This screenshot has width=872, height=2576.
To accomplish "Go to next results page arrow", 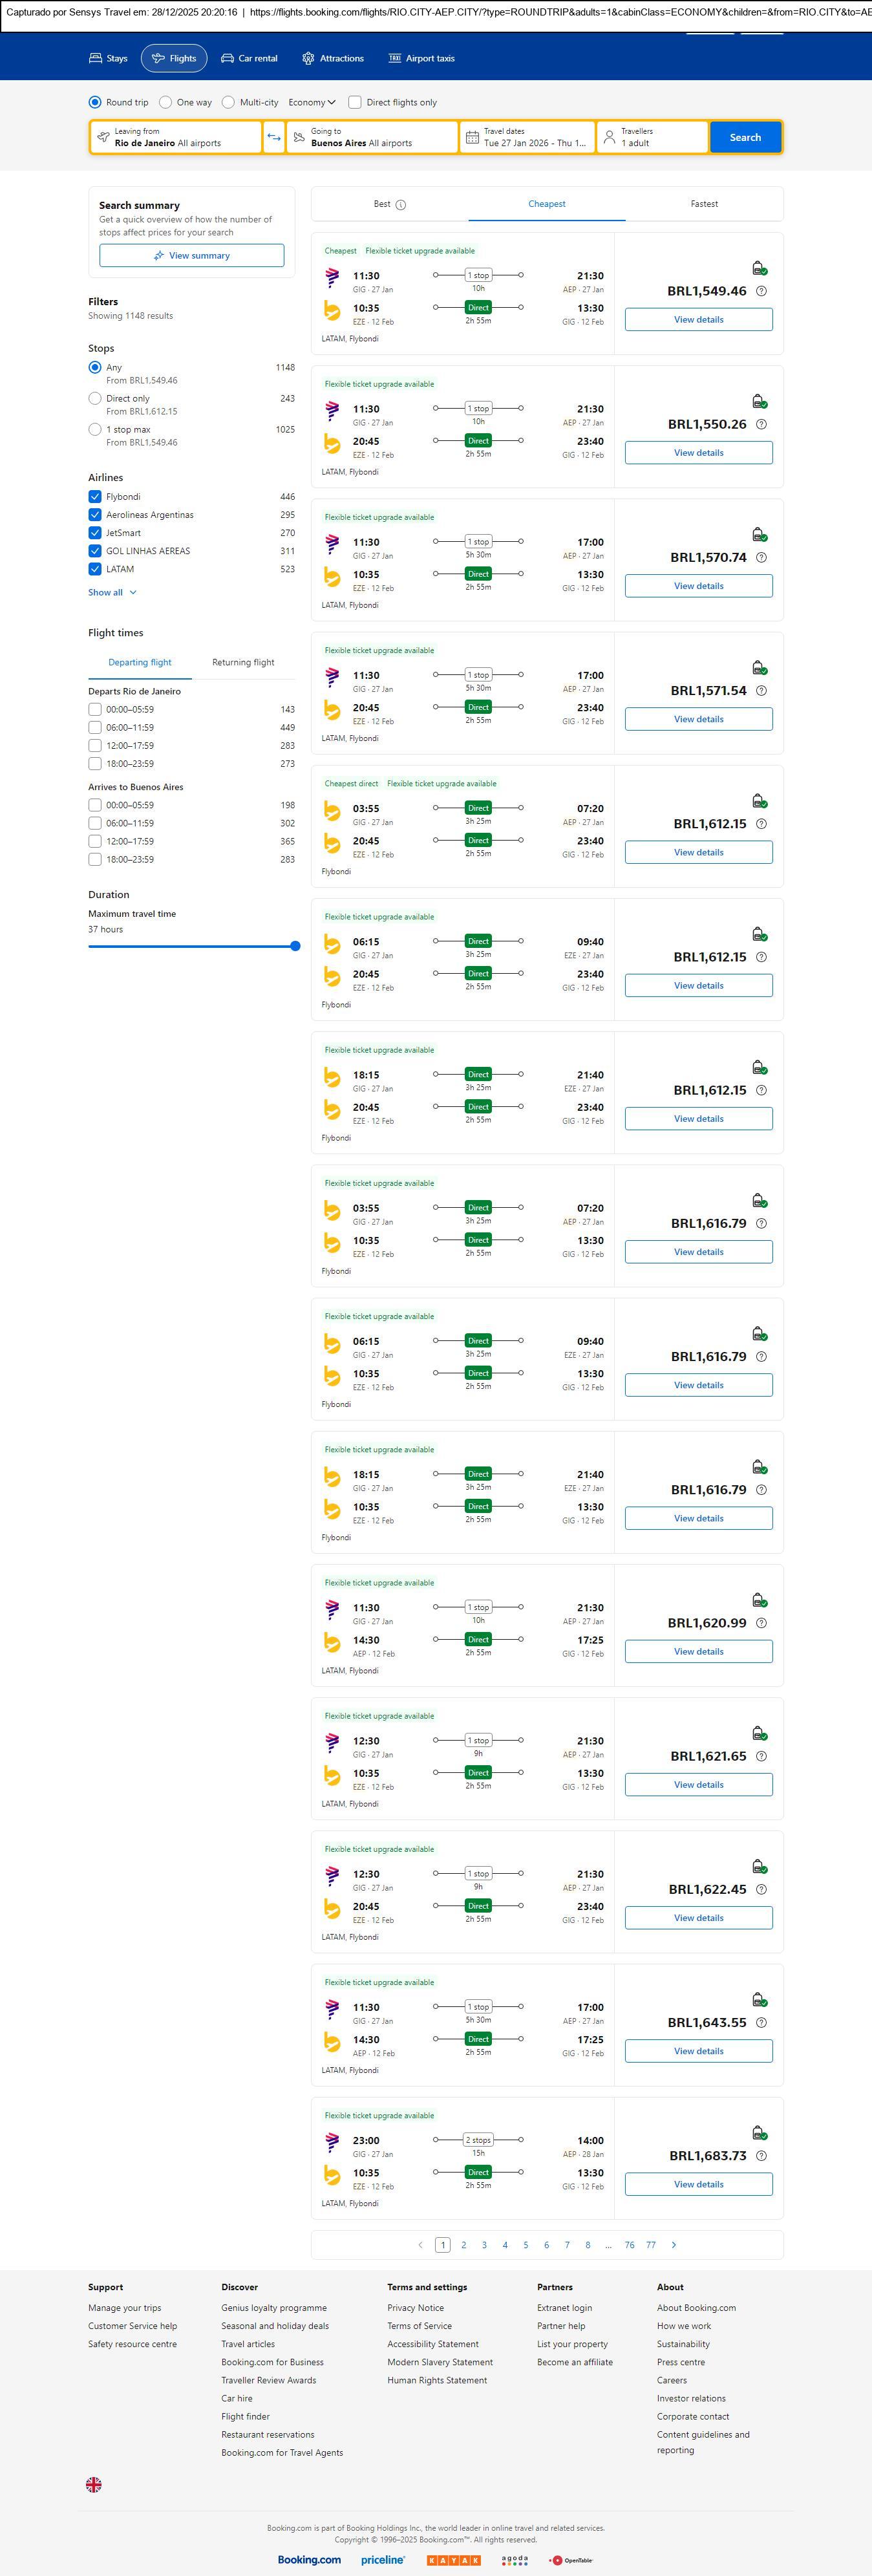I will [x=674, y=2245].
